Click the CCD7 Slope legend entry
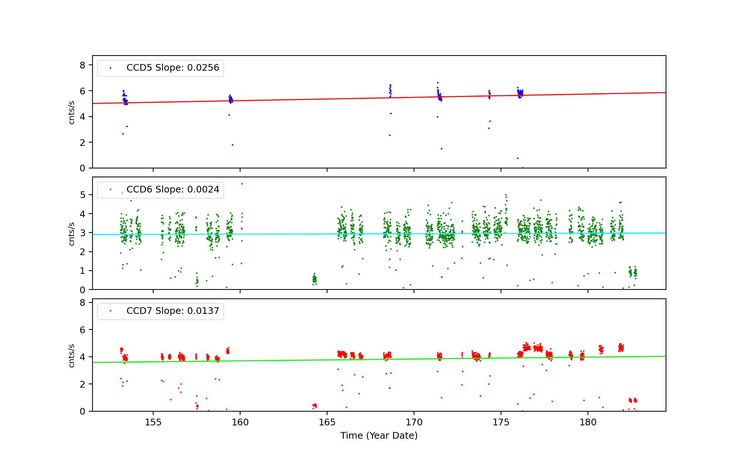Viewport: 740px width, 462px height. [x=172, y=311]
